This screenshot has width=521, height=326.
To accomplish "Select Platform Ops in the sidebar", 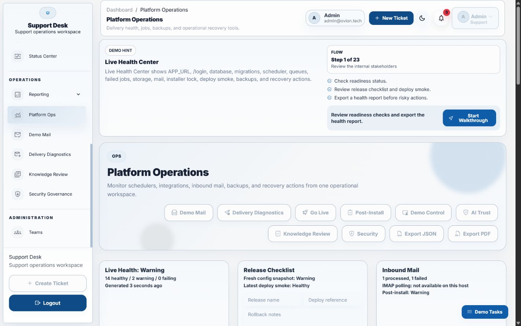I will (47, 115).
